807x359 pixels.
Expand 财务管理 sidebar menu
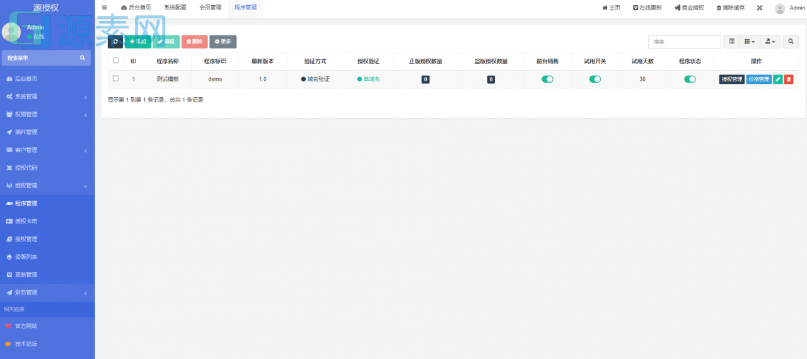(47, 293)
